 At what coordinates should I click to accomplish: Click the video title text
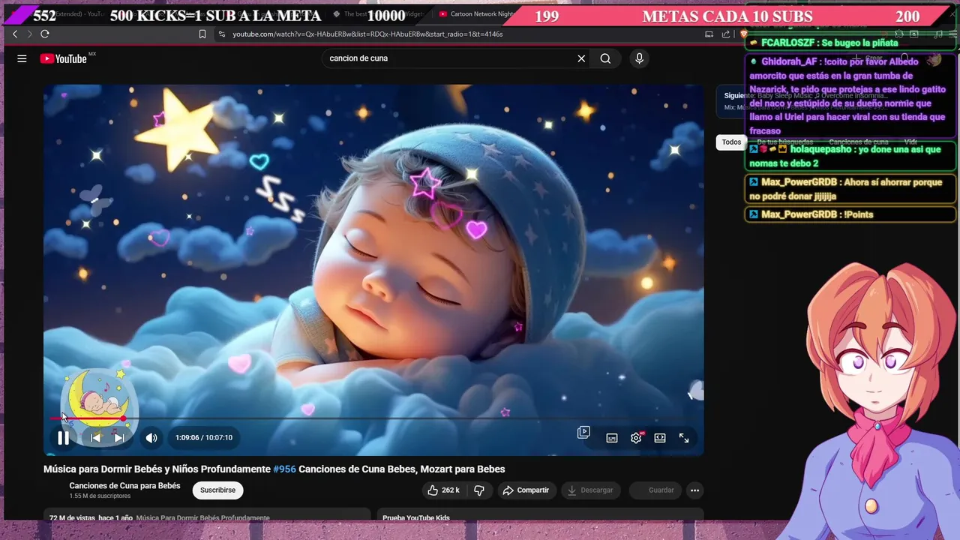click(274, 469)
